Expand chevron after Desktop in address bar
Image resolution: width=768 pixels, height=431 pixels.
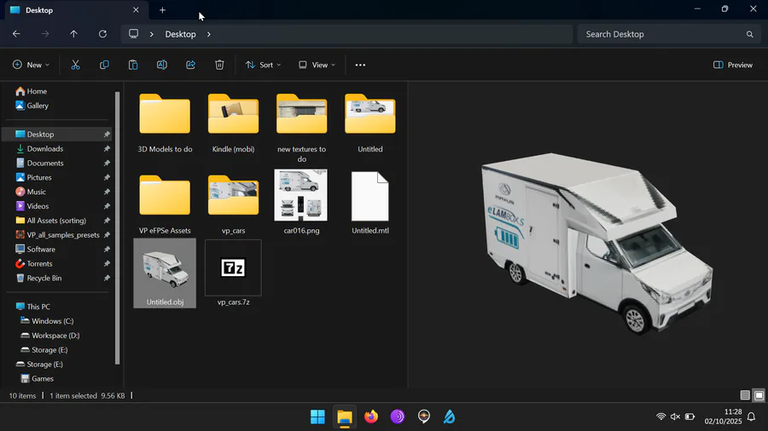coord(209,34)
